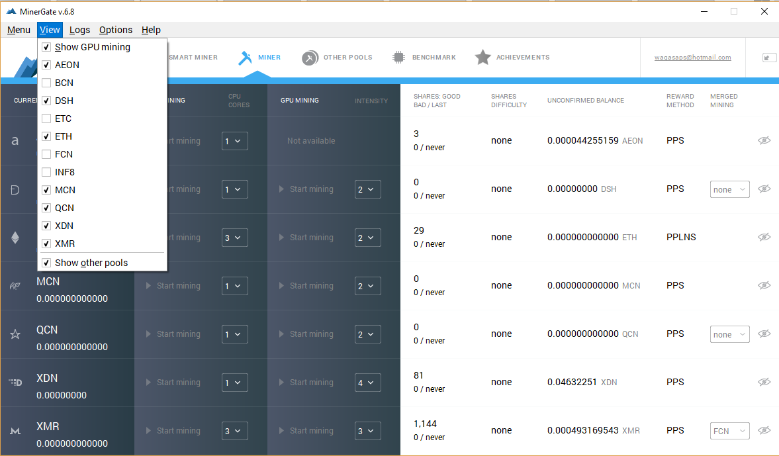Open the Benchmark tab
The image size is (779, 456).
coord(424,58)
